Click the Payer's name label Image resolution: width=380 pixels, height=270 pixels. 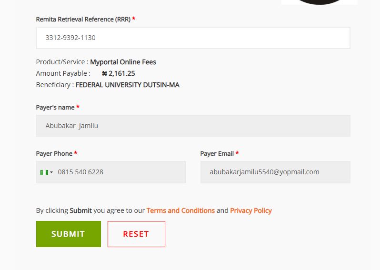click(55, 108)
